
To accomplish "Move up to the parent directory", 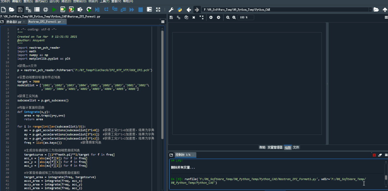I will click(x=385, y=10).
